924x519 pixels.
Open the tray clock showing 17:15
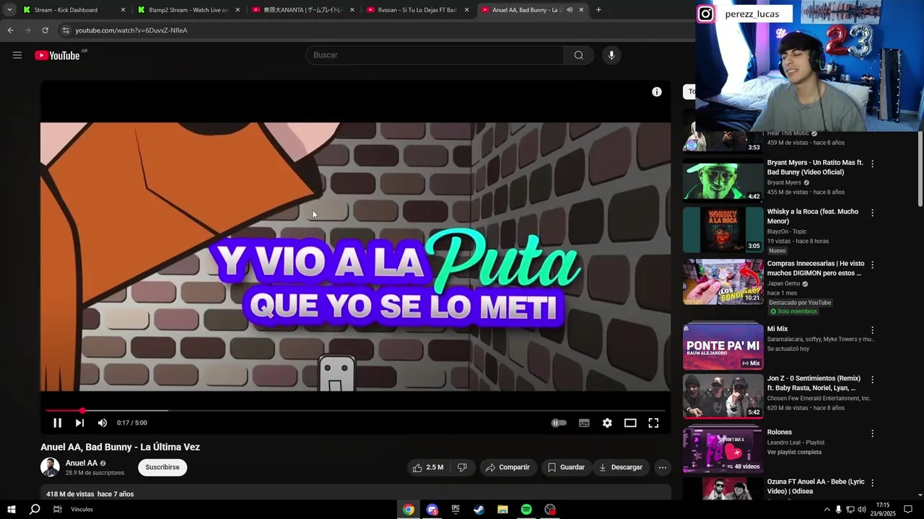coord(883,510)
